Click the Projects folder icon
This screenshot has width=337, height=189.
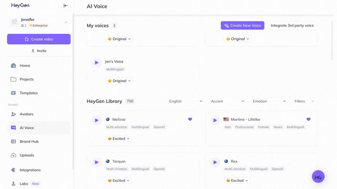point(13,79)
